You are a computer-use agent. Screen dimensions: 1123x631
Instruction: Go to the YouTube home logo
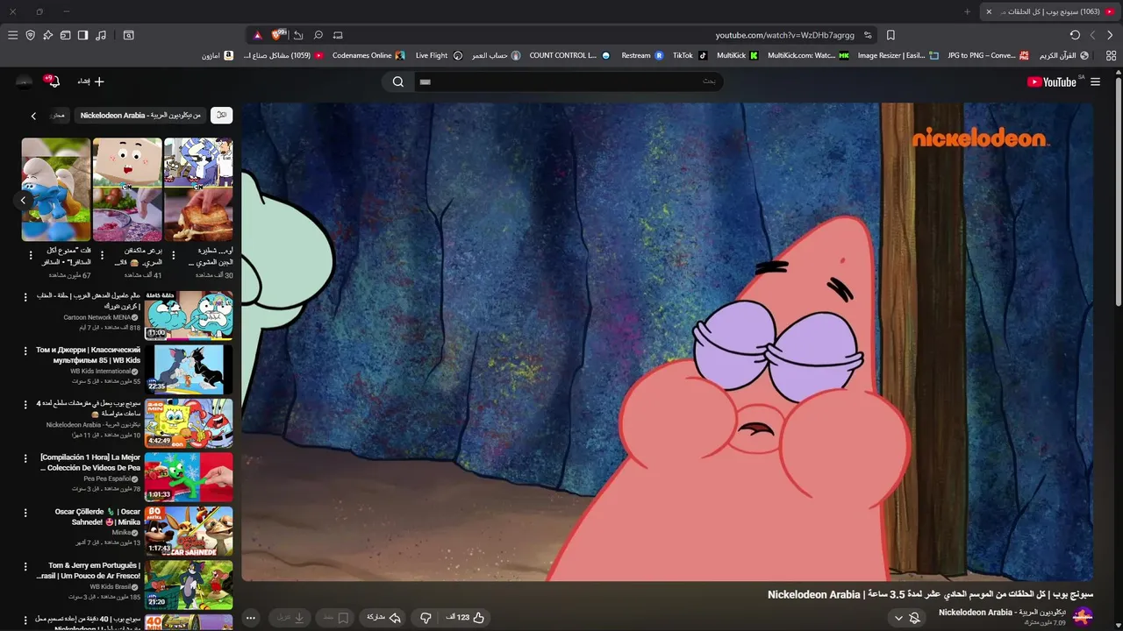pyautogui.click(x=1052, y=82)
